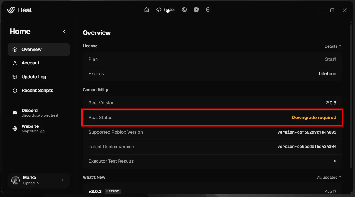Image resolution: width=355 pixels, height=197 pixels.
Task: Click the Expires value Lifetime
Action: click(327, 74)
